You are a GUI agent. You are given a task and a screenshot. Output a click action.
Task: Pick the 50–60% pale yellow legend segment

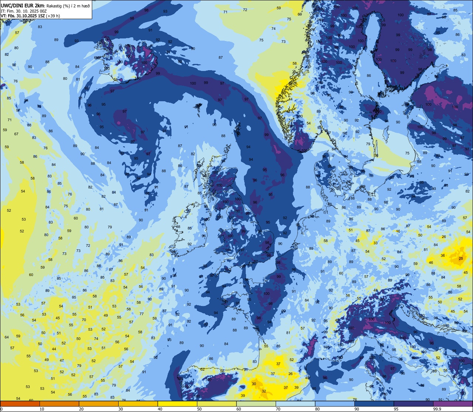(217, 404)
